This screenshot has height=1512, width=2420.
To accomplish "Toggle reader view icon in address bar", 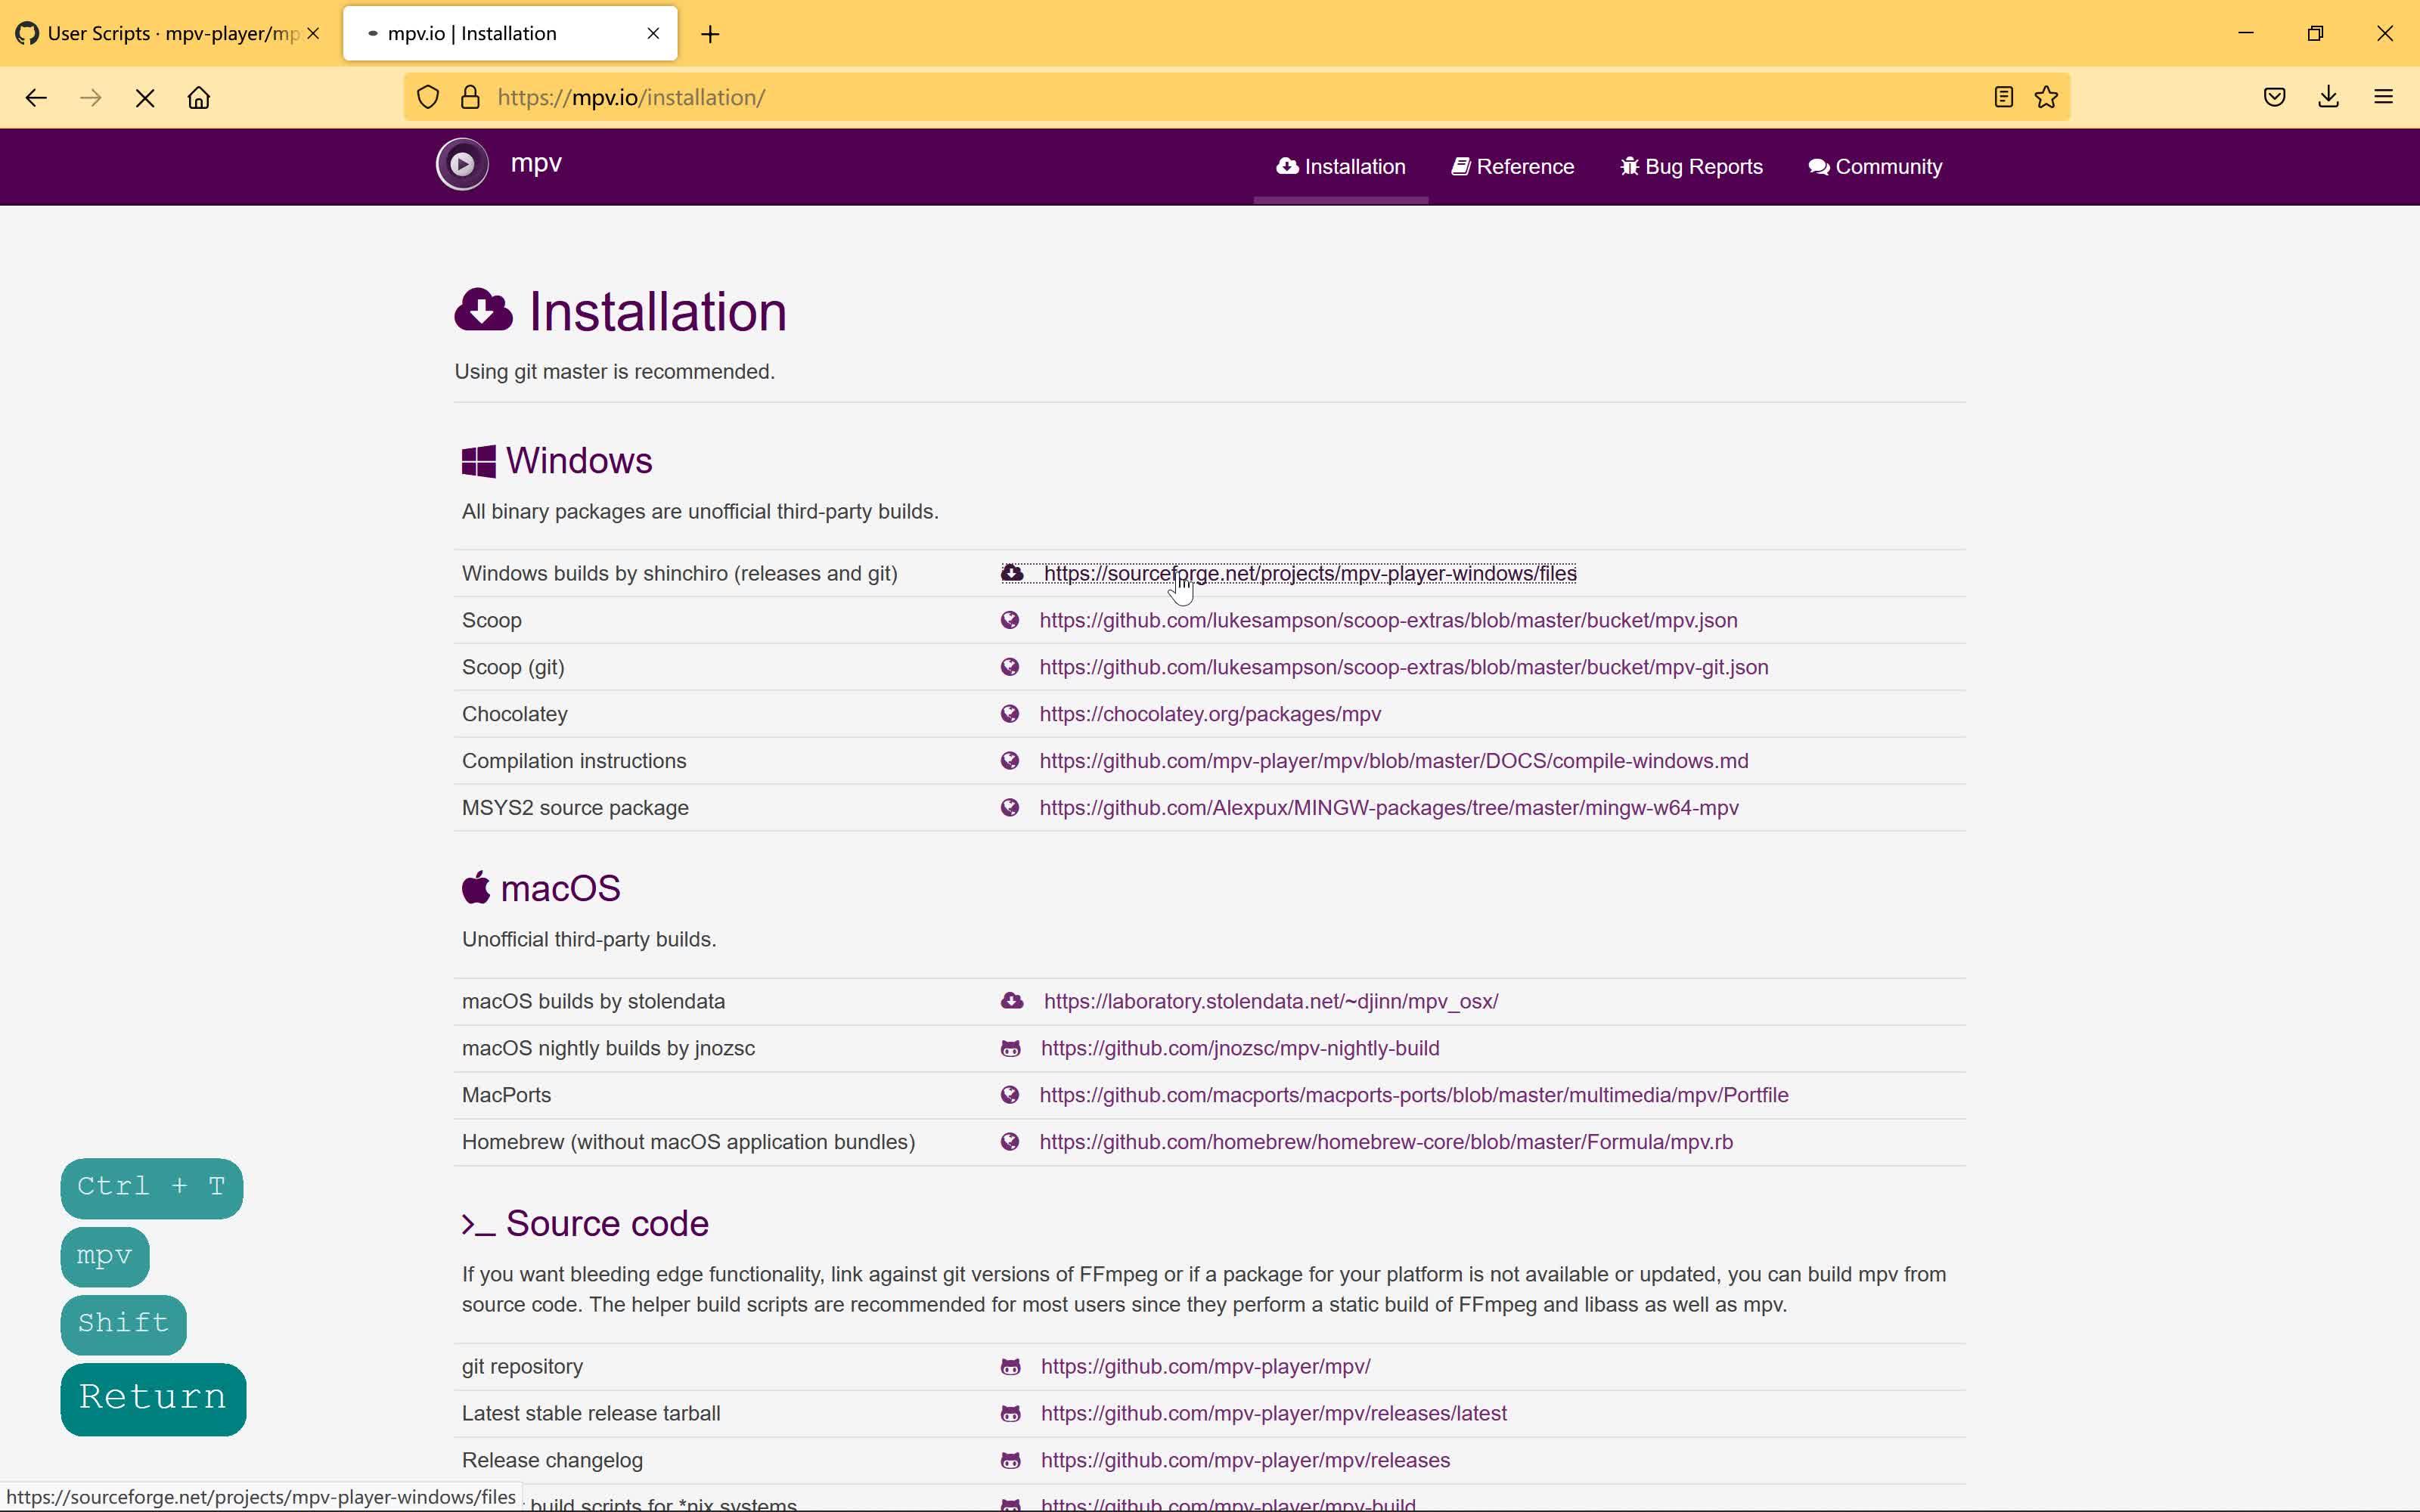I will [2003, 97].
